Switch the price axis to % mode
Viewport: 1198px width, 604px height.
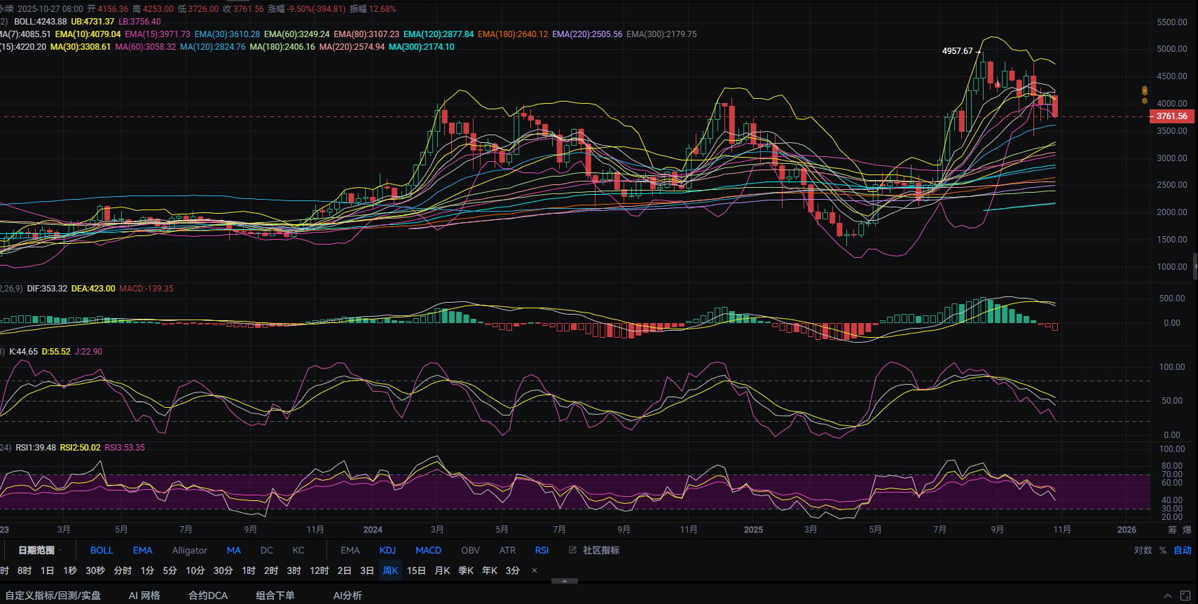coord(1163,550)
